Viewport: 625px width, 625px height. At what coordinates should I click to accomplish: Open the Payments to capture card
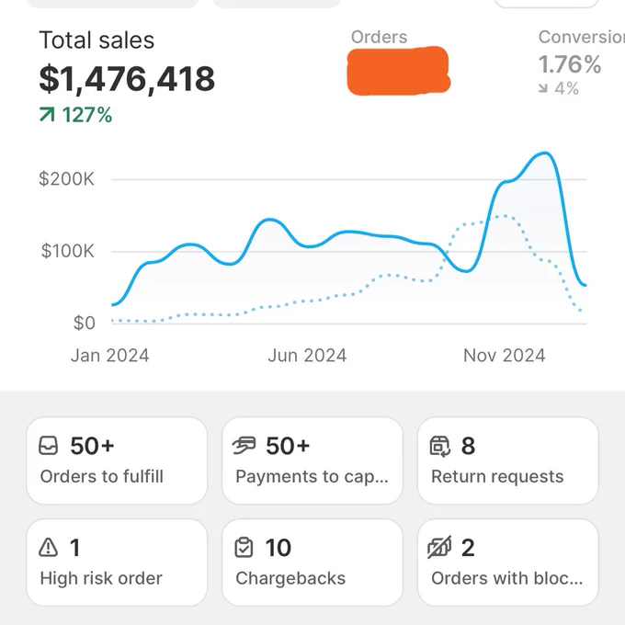[x=312, y=460]
